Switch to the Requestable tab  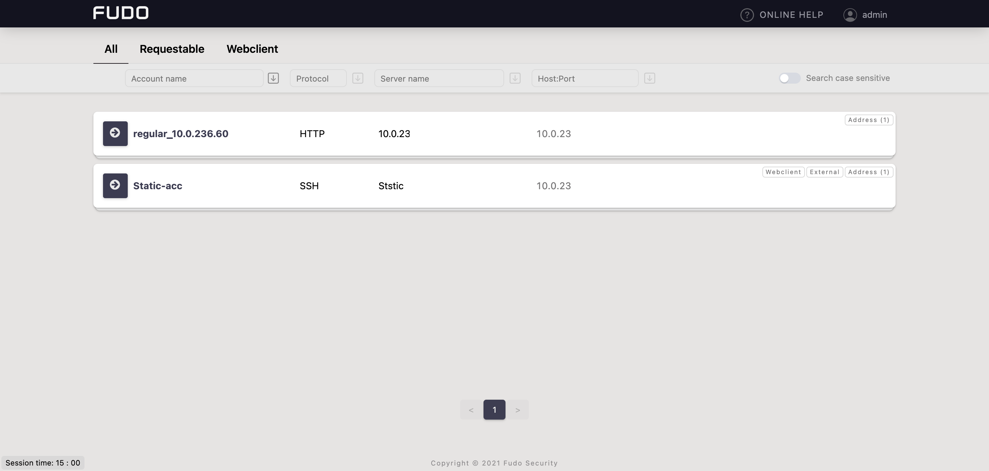click(x=172, y=49)
